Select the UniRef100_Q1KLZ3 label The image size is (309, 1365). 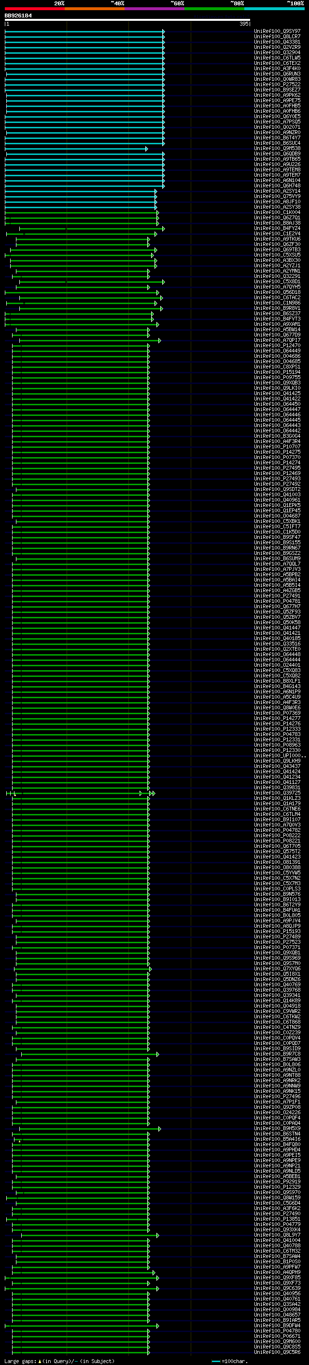pyautogui.click(x=277, y=798)
